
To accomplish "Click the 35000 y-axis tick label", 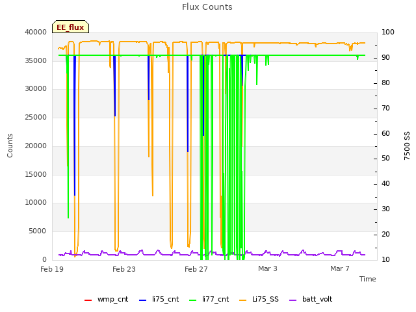I will pyautogui.click(x=36, y=60).
